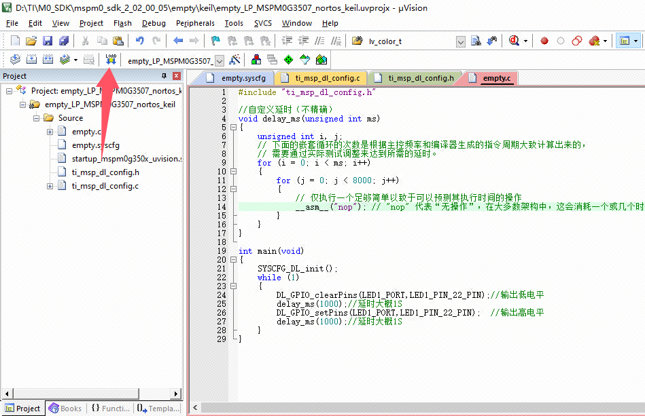Viewport: 645px width, 416px height.
Task: Click the Cut icon
Action: (86, 41)
